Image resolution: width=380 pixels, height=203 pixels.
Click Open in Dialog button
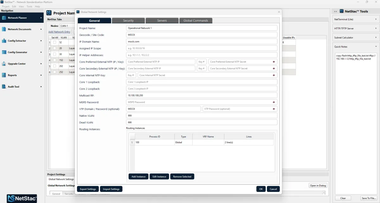click(x=318, y=185)
